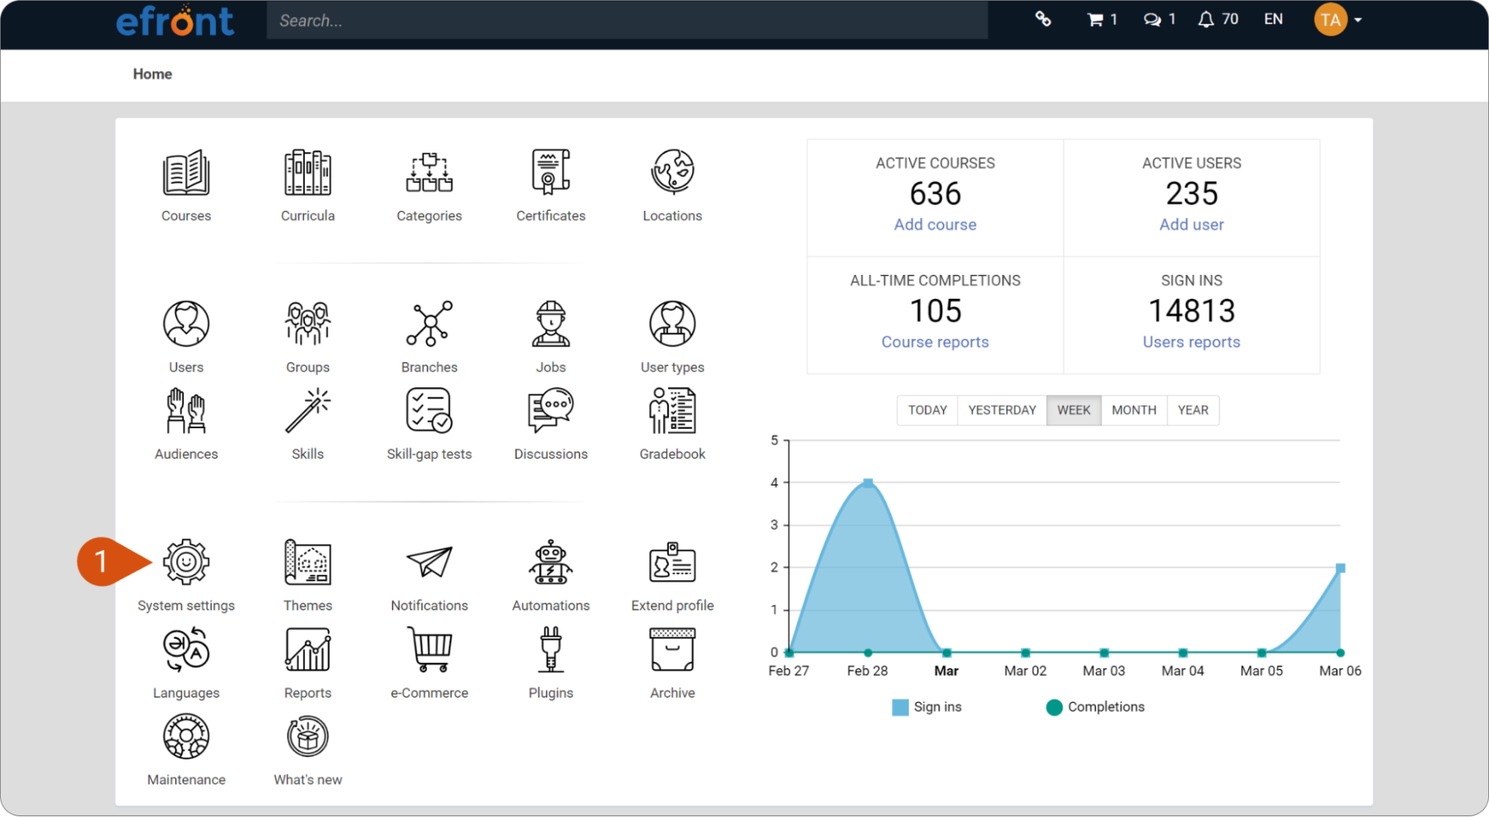
Task: Click the link chain icon in header
Action: click(1043, 19)
